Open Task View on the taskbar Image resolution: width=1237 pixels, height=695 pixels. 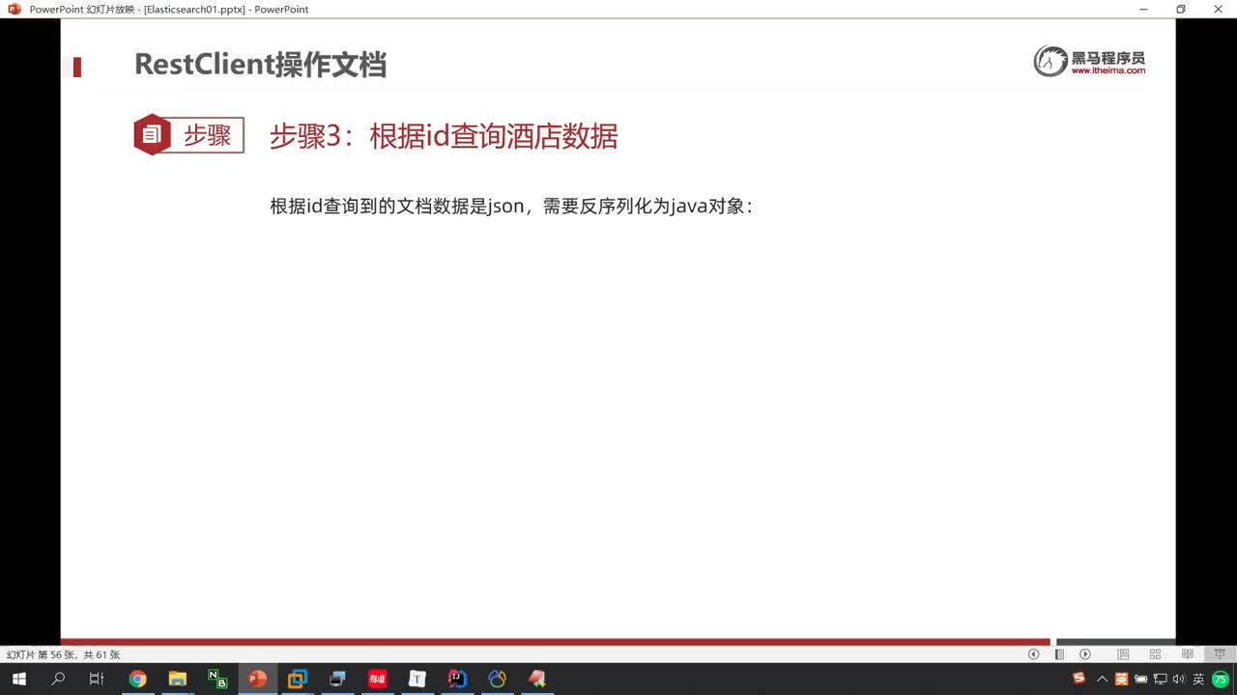point(97,679)
